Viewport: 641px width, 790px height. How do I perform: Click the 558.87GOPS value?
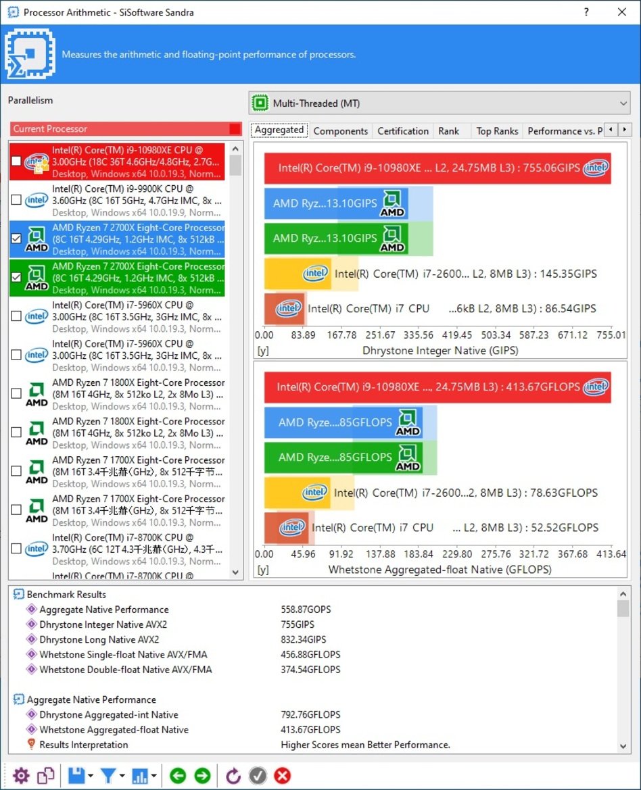306,610
